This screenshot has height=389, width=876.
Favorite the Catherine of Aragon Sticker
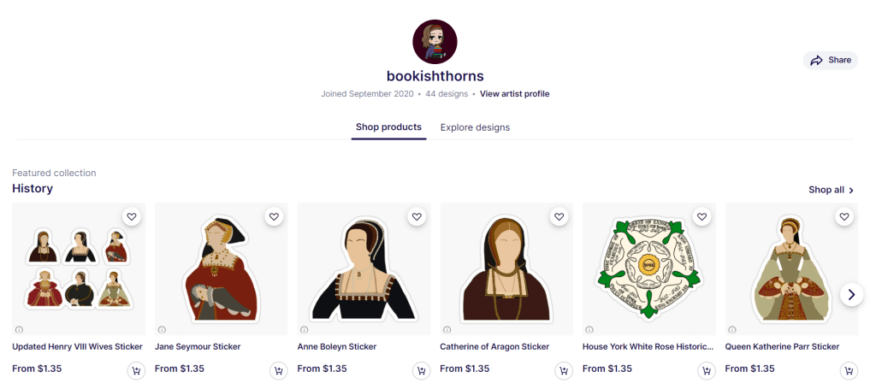coord(559,217)
